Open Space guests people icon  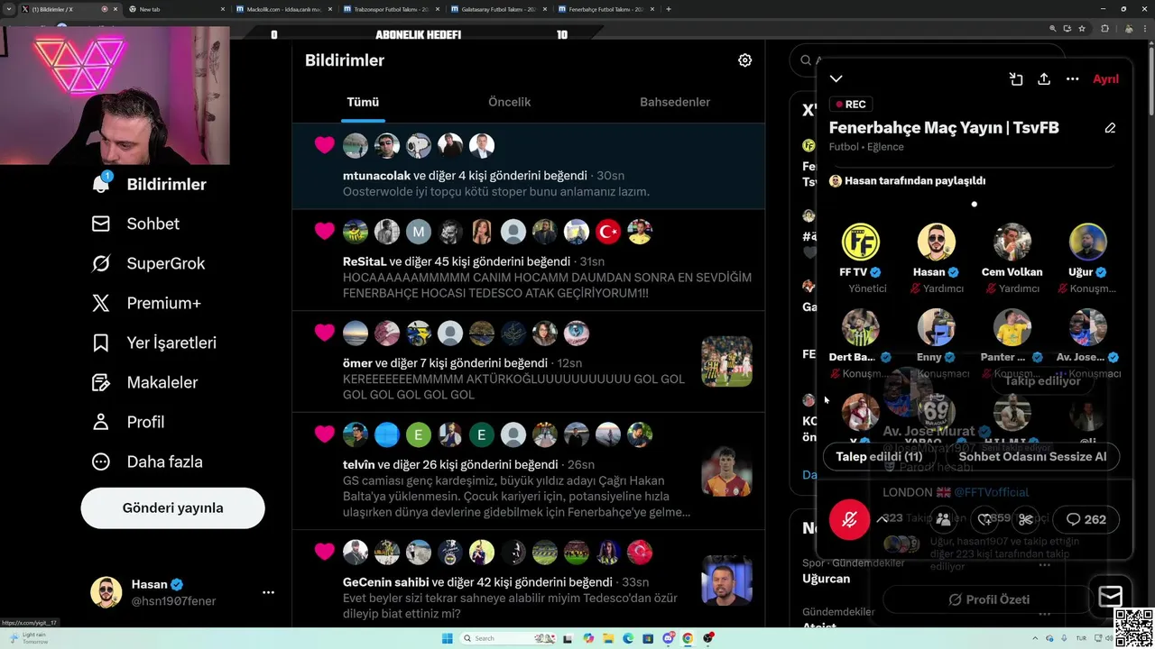pos(943,519)
